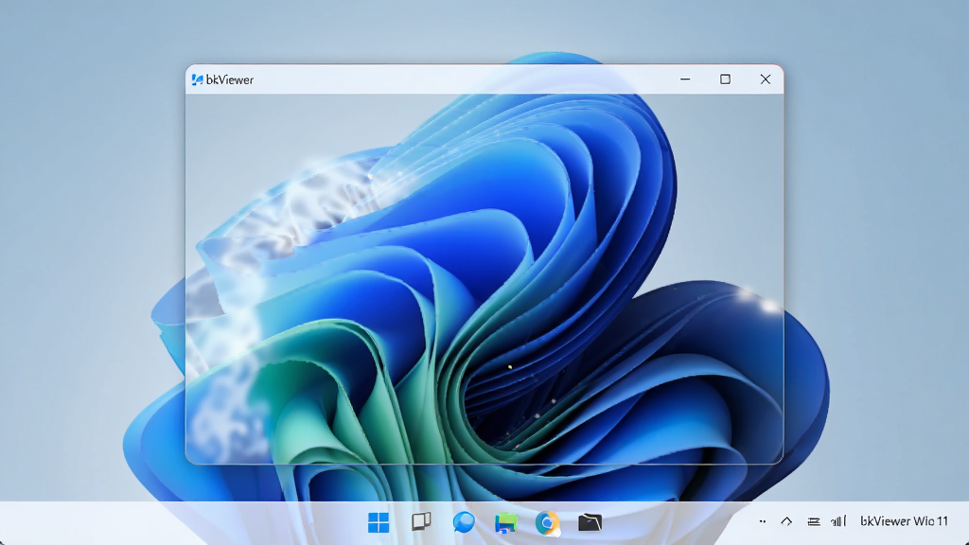Open the round browser icon on taskbar
This screenshot has height=545, width=969.
[547, 522]
